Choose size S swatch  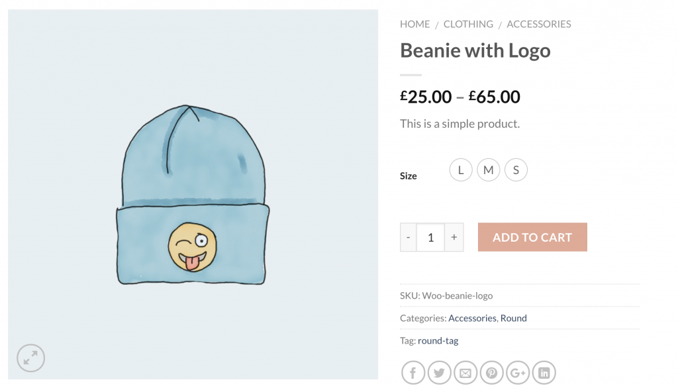pyautogui.click(x=516, y=170)
